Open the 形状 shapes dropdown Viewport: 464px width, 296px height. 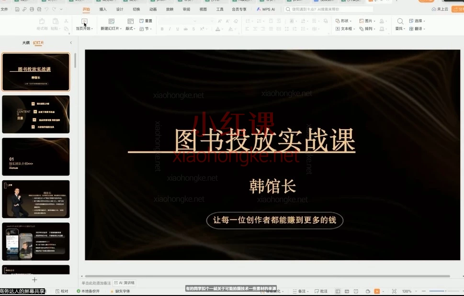(343, 21)
